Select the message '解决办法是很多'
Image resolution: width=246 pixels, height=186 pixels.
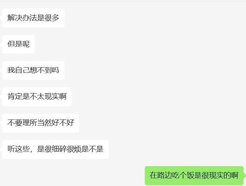coord(34,18)
